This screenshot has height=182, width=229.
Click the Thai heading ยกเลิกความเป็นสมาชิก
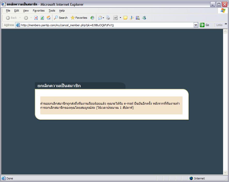59,86
